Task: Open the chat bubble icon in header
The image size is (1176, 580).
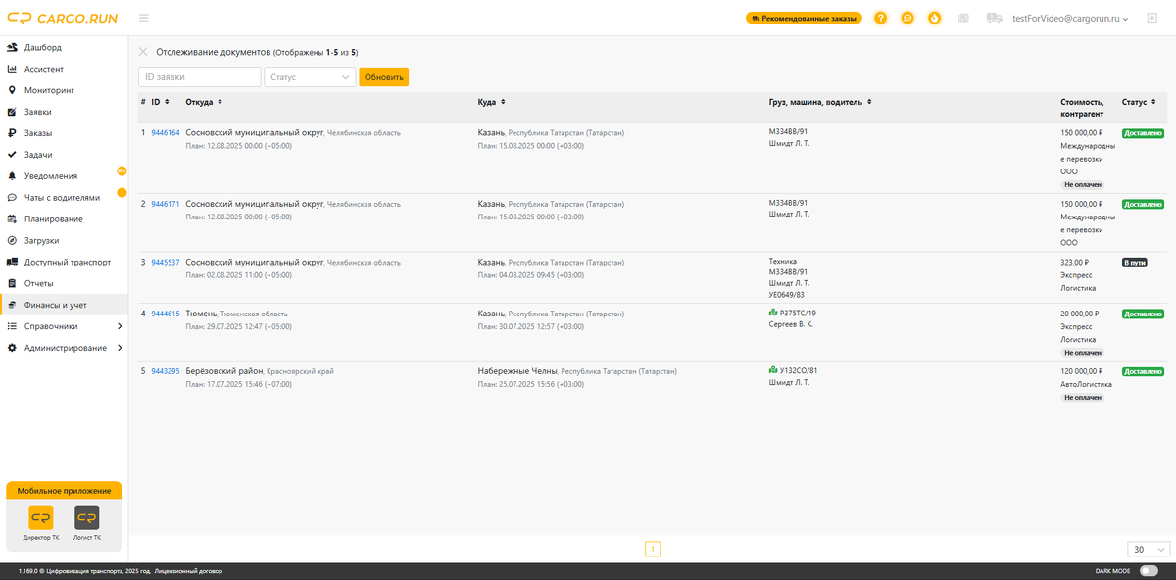Action: coord(907,18)
